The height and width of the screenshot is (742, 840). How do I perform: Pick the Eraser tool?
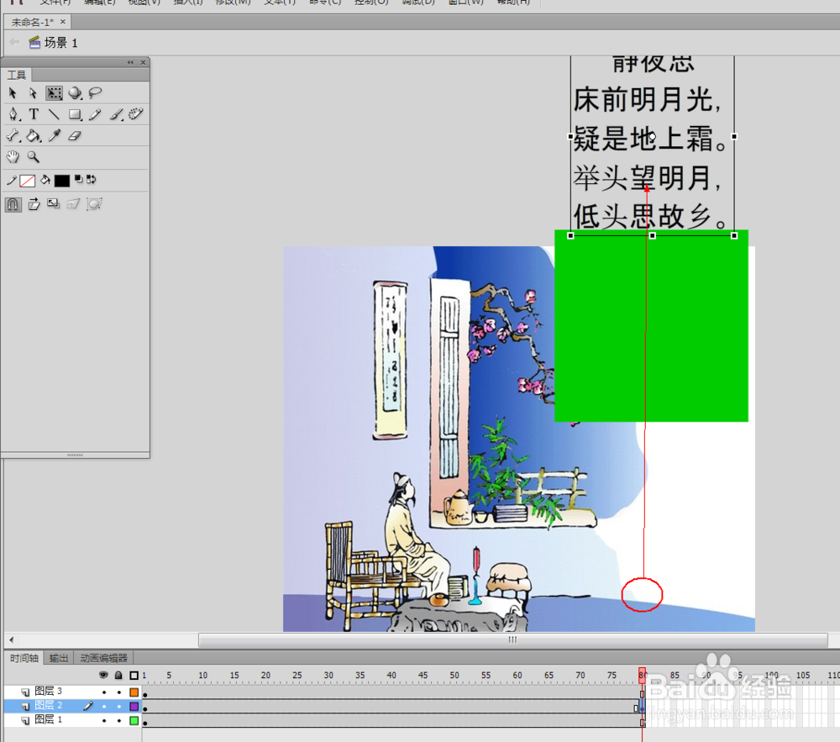[75, 135]
